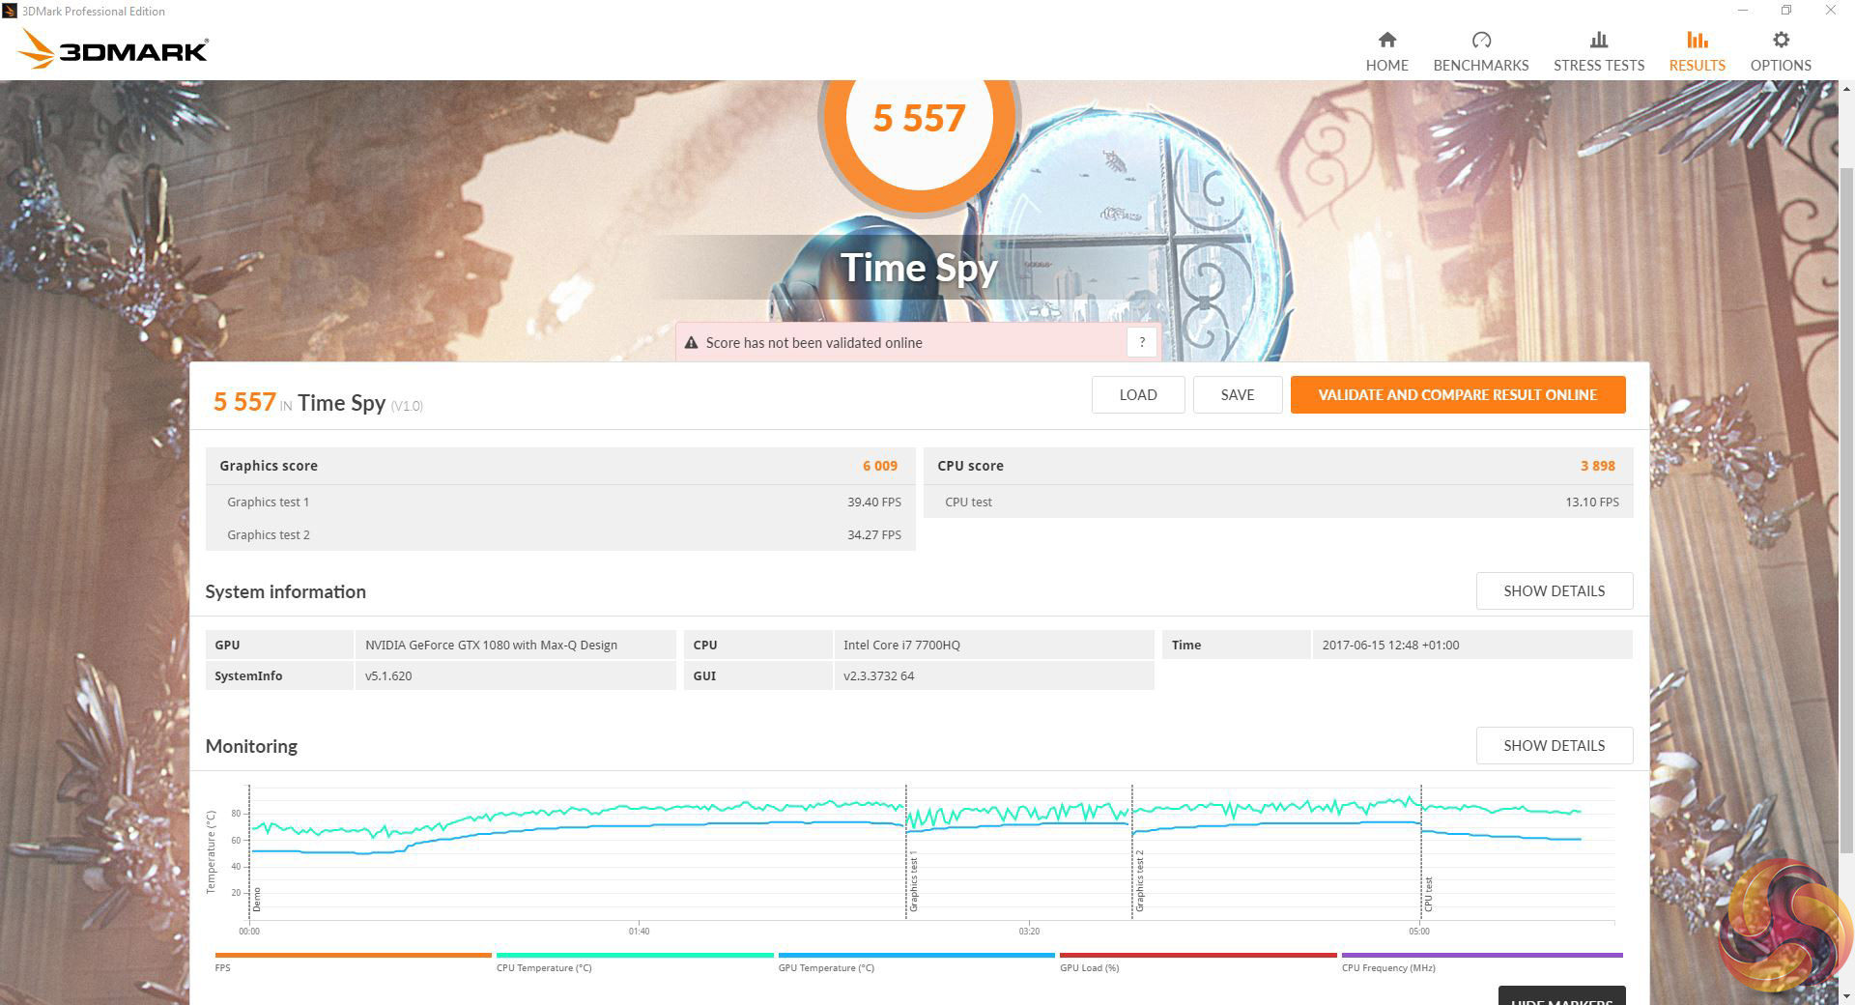Click the big 5 557 score circle

(x=919, y=118)
